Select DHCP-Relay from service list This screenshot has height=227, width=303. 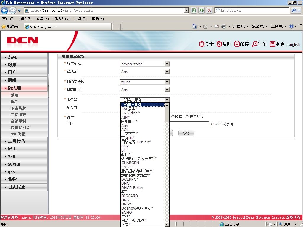(x=143, y=188)
